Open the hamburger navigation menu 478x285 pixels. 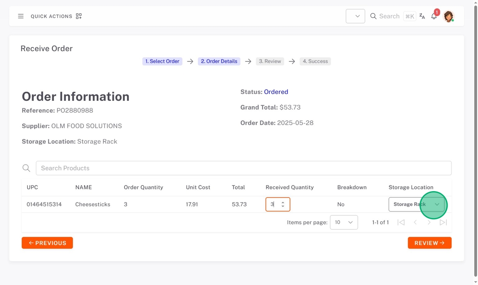(x=20, y=16)
